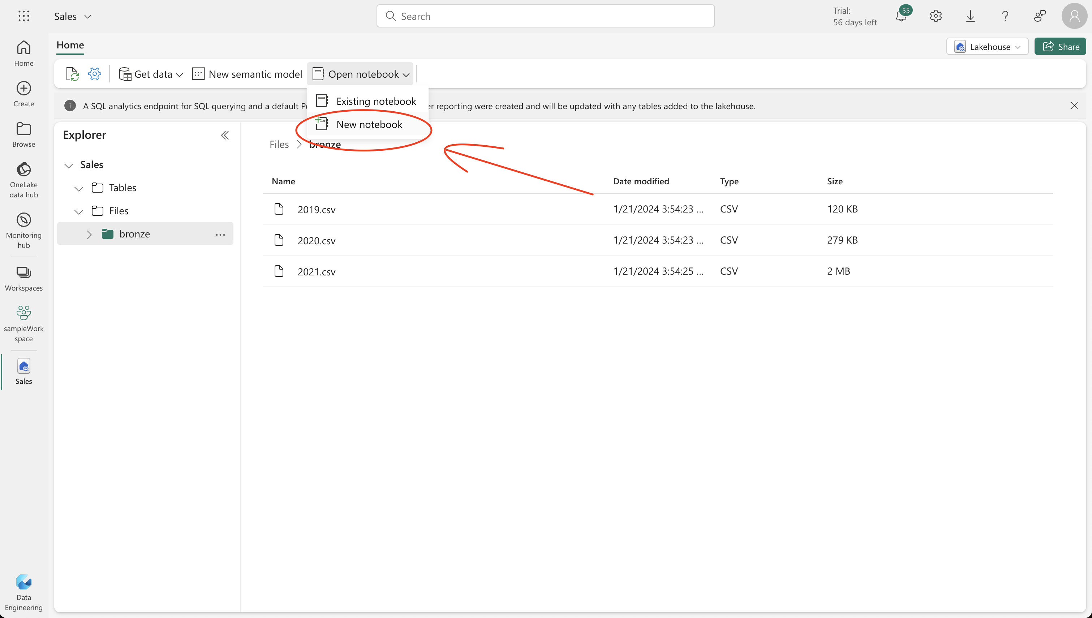Open the Create page in sidebar
Viewport: 1092px width, 618px height.
click(24, 94)
